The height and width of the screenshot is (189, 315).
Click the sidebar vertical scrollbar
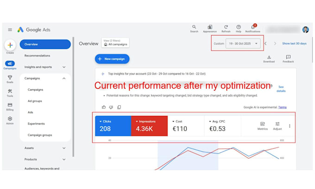point(73,97)
